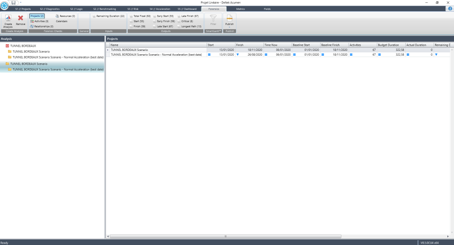Click the Actual Duration column header

[419, 45]
